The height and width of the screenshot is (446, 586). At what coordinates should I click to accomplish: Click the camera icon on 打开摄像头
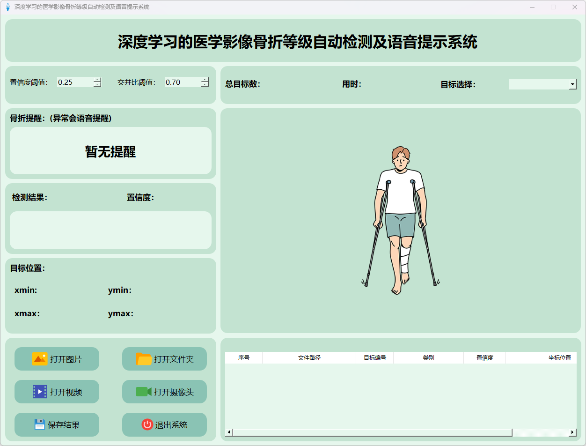coord(143,392)
